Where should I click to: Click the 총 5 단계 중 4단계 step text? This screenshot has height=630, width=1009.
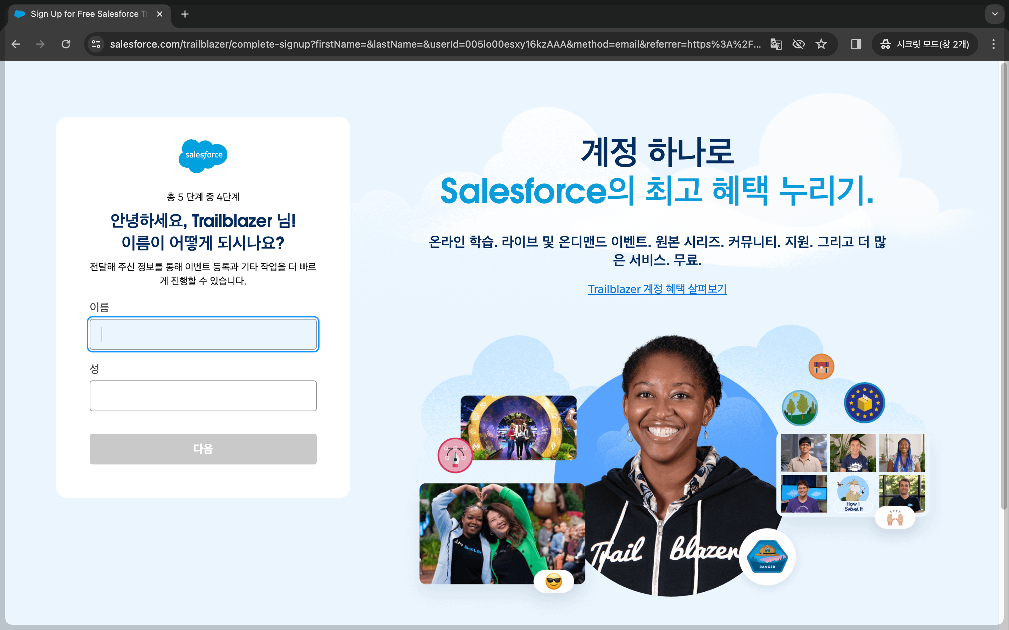click(x=203, y=197)
